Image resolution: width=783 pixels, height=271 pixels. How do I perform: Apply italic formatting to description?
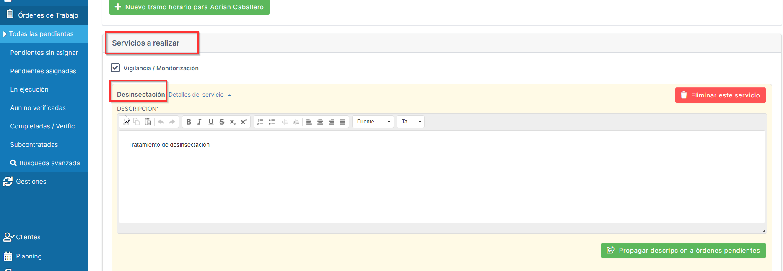click(200, 122)
